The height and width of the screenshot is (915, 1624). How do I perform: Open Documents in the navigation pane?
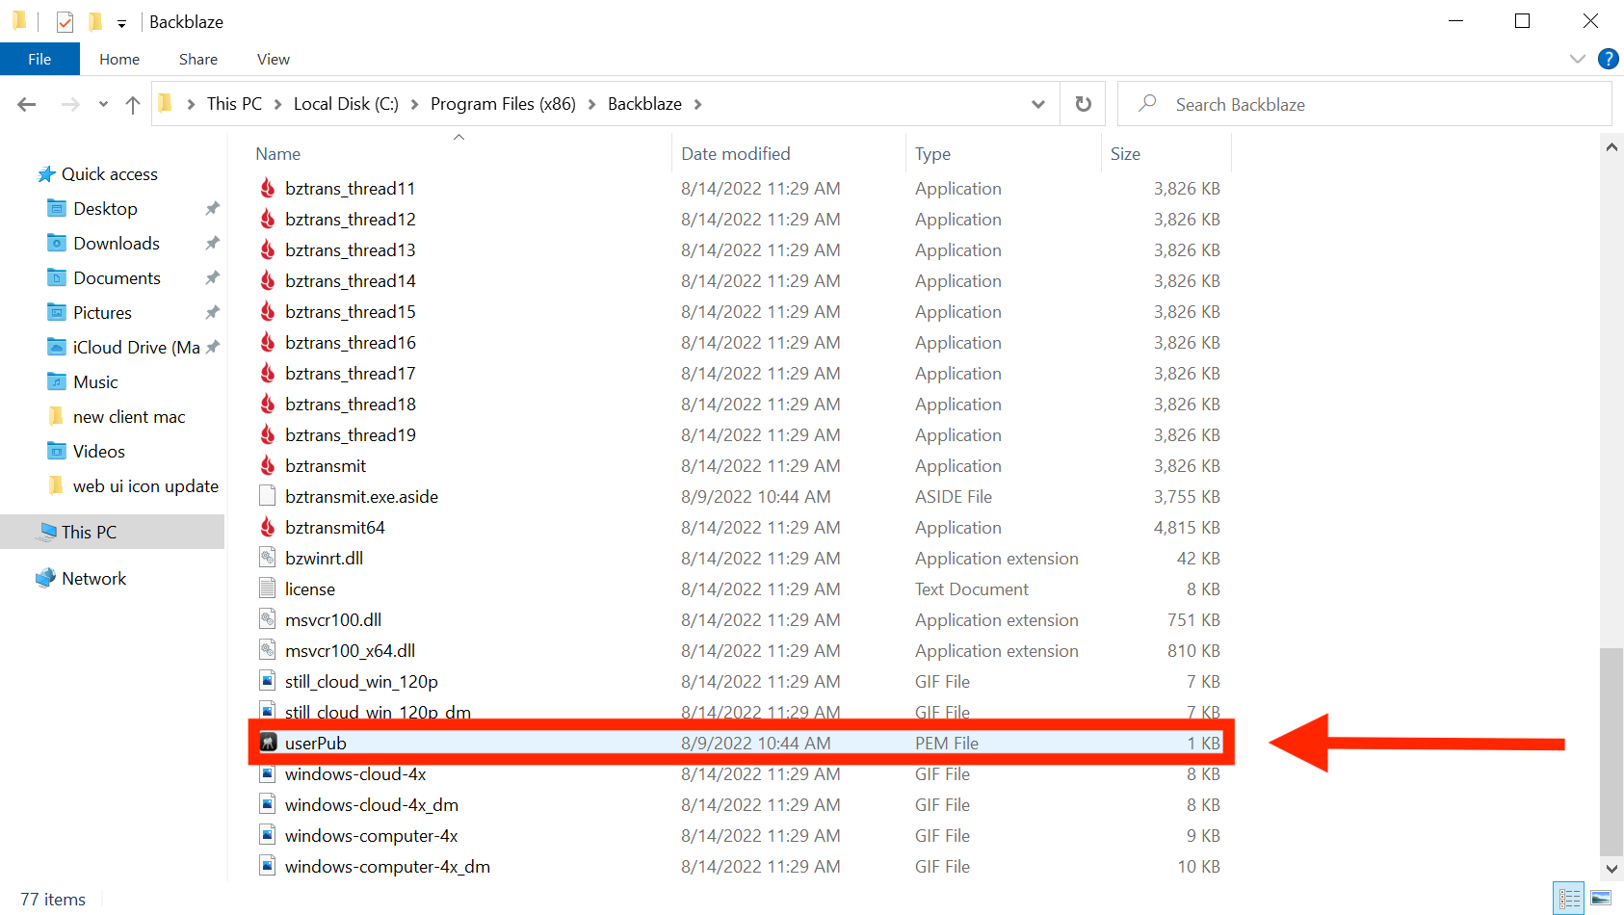(x=117, y=278)
